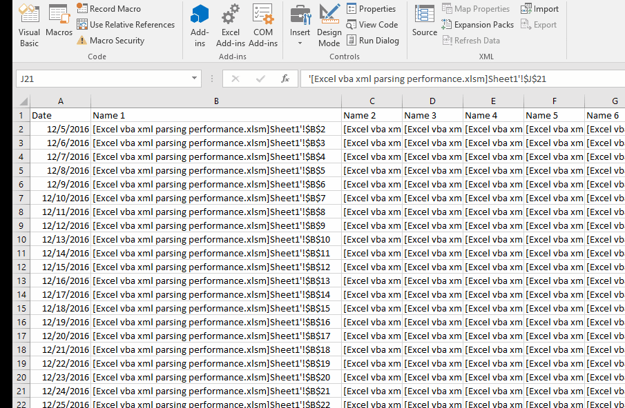625x408 pixels.
Task: Select column B header
Action: 216,101
